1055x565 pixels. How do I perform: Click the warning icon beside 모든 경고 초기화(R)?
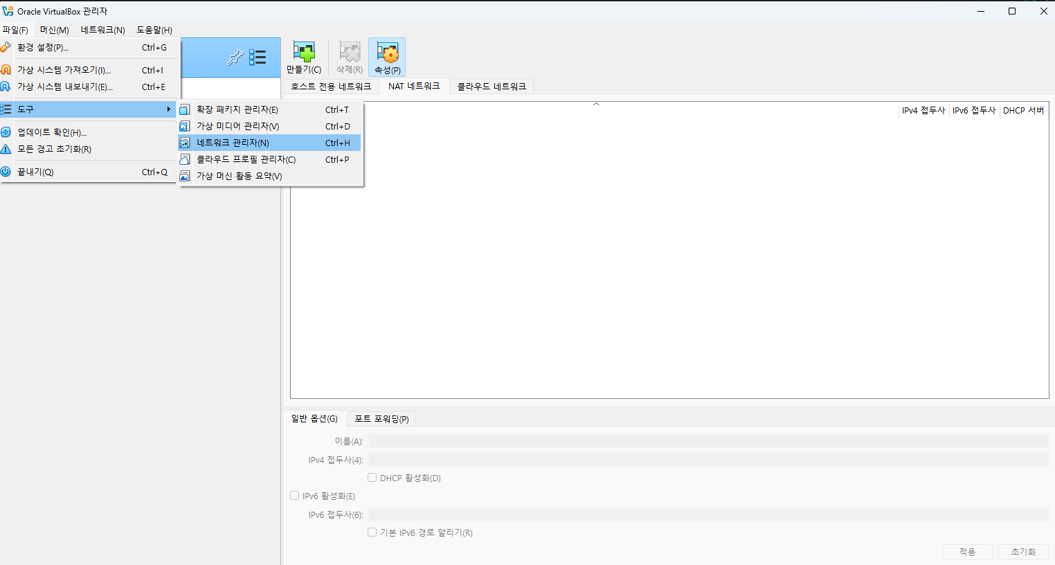click(6, 149)
